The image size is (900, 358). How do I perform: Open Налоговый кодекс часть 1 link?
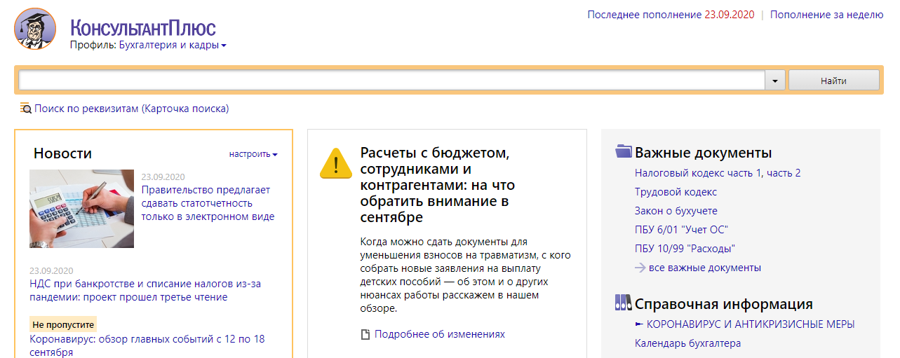click(x=699, y=173)
